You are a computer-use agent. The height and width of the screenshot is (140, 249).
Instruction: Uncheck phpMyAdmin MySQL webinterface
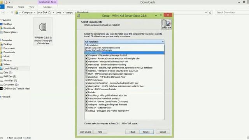tap(86, 86)
